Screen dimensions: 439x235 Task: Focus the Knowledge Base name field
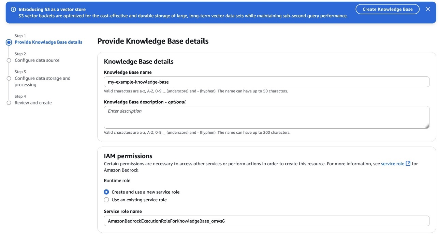coord(266,82)
